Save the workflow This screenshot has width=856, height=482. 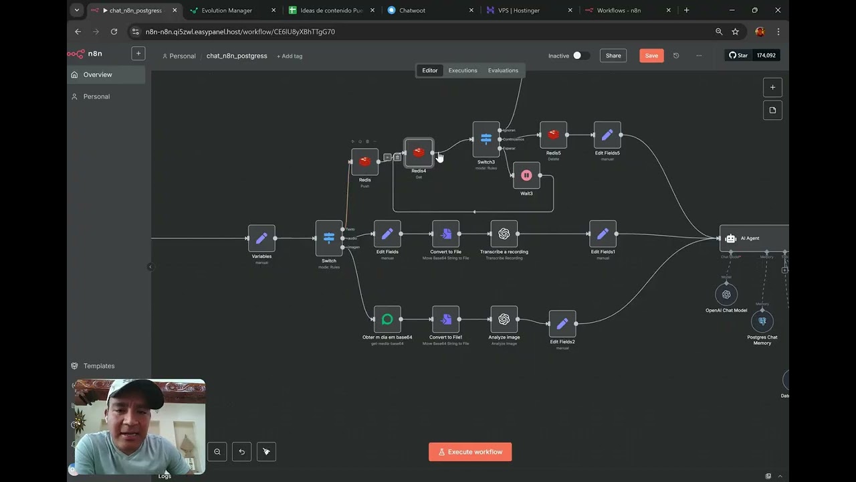pyautogui.click(x=651, y=56)
